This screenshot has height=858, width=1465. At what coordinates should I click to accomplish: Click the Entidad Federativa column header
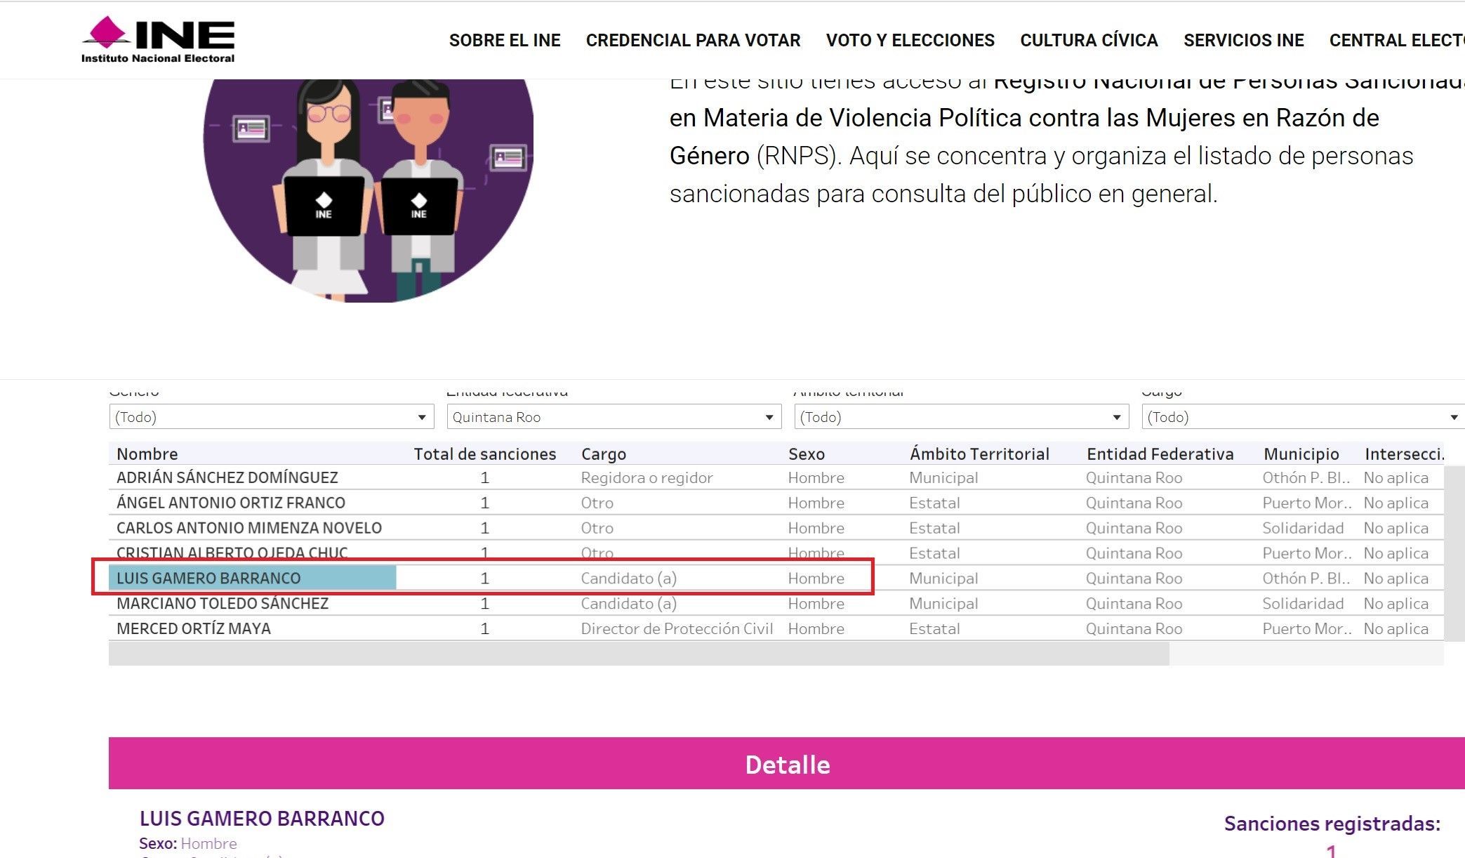1160,454
